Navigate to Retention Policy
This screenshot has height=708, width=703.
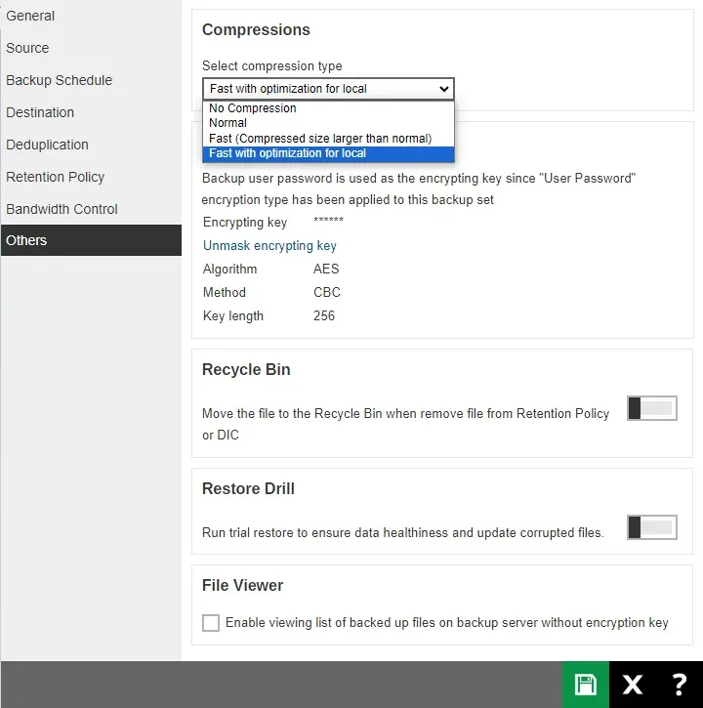(x=55, y=177)
